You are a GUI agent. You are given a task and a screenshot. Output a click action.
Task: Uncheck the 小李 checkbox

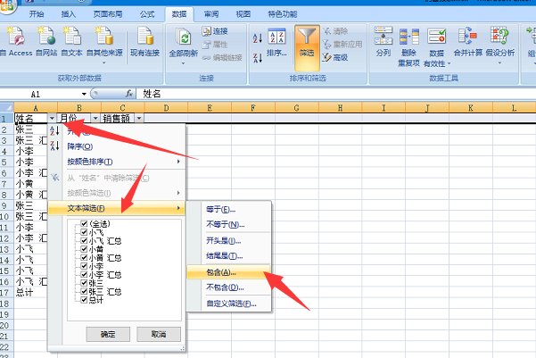coord(84,266)
